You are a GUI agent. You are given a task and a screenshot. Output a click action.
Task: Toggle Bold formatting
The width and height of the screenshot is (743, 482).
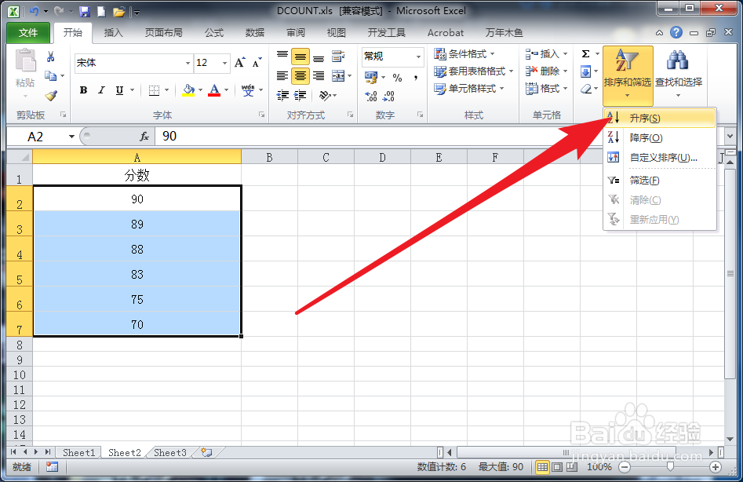click(83, 90)
